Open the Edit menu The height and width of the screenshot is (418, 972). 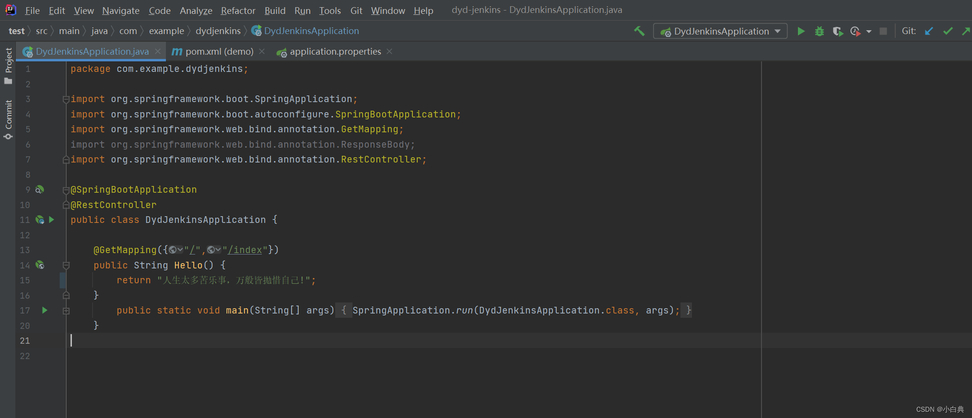tap(57, 11)
